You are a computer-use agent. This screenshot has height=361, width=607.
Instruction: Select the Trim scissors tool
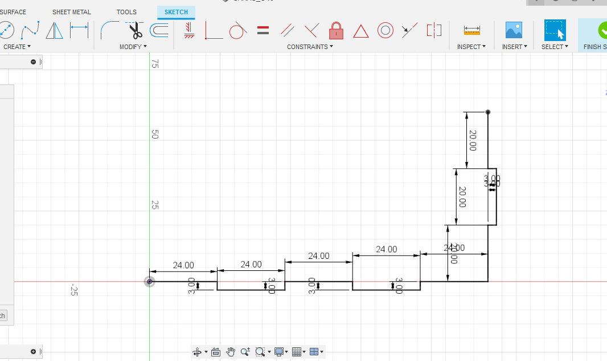pos(134,30)
